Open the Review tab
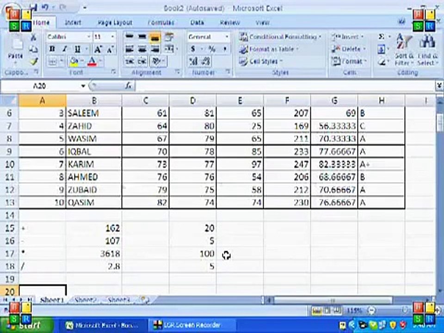The width and height of the screenshot is (444, 333). (x=230, y=22)
